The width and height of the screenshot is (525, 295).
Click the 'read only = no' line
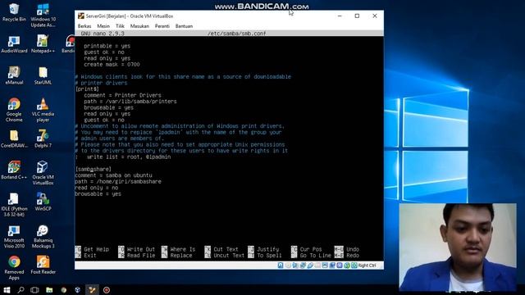[x=97, y=188]
